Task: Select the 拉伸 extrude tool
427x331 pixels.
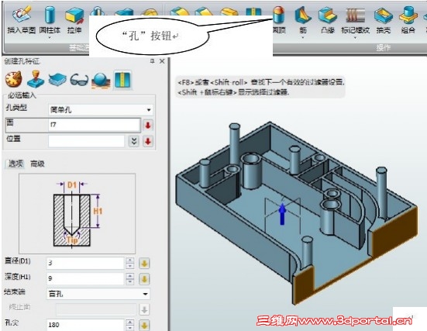Action: tap(74, 20)
